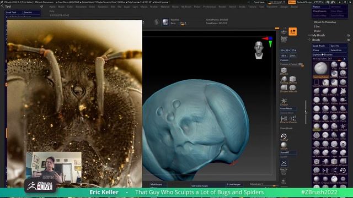
Task: Collapse the Brush palette section
Action: tap(316, 40)
